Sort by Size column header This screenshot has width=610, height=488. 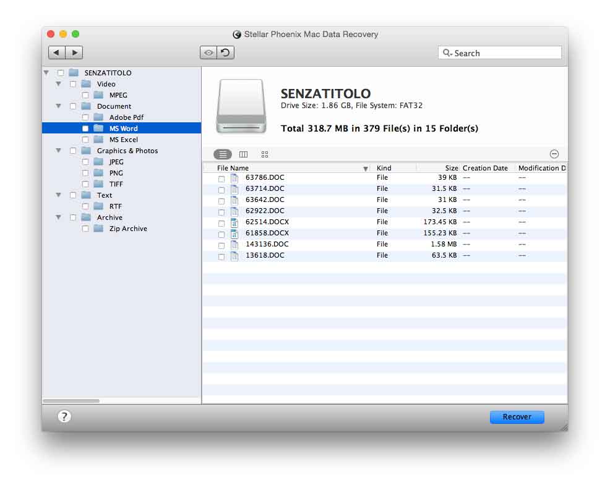click(x=438, y=168)
